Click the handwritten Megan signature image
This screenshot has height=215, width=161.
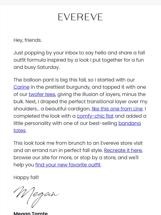[x=36, y=196]
